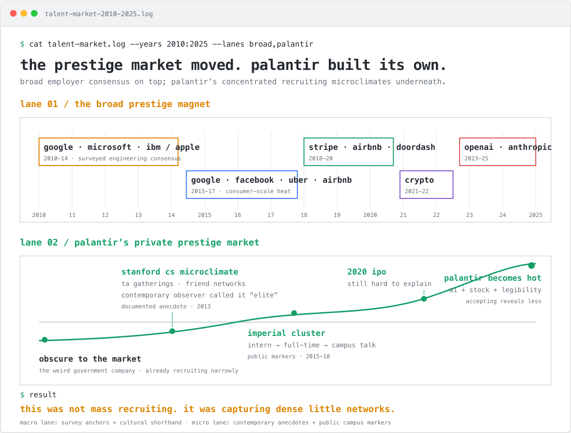The width and height of the screenshot is (571, 433).
Task: Select the purple crypto box
Action: click(426, 185)
